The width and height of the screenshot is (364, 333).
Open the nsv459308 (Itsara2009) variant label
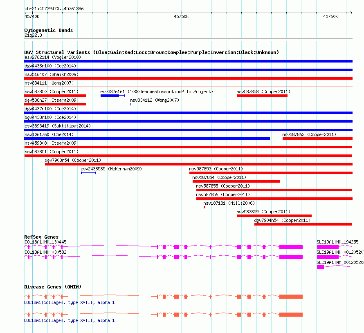point(52,143)
